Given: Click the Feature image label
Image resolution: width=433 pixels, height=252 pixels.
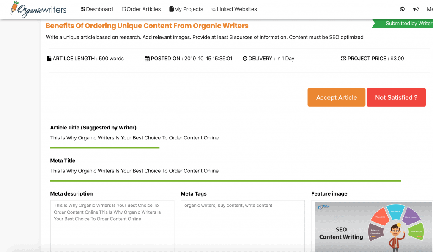Looking at the screenshot, I should pos(329,194).
